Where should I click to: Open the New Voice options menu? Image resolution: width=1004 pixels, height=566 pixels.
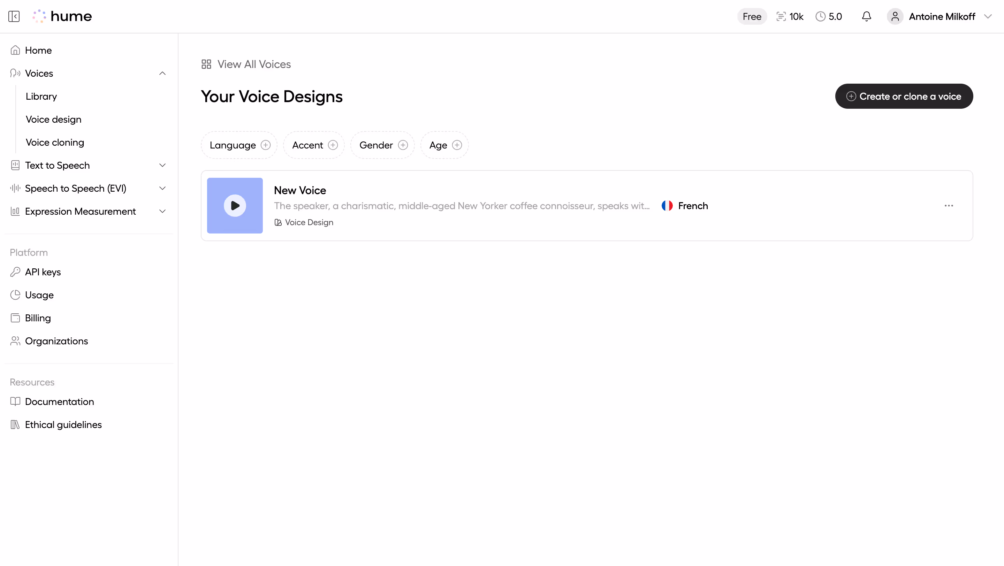949,206
